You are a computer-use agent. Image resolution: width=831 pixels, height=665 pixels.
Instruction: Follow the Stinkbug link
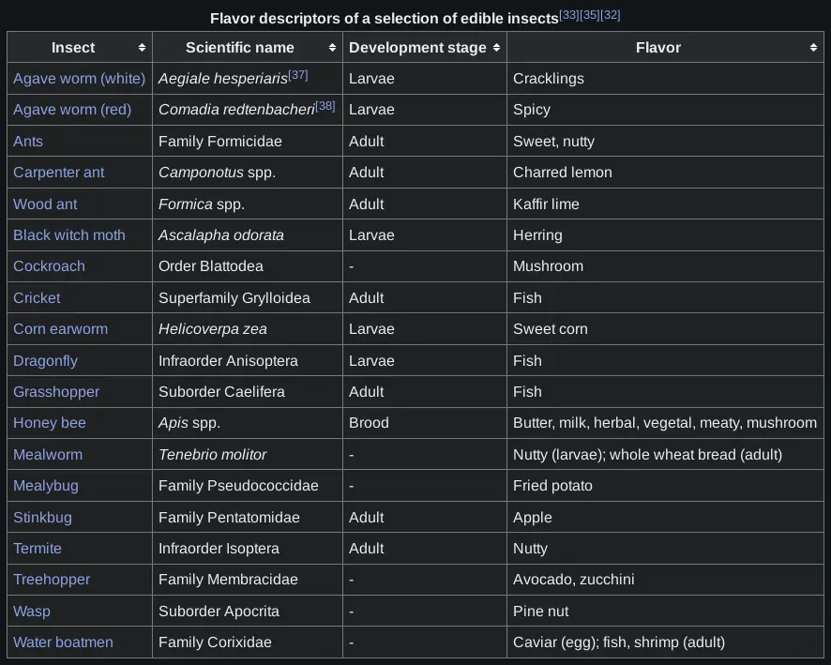tap(42, 518)
